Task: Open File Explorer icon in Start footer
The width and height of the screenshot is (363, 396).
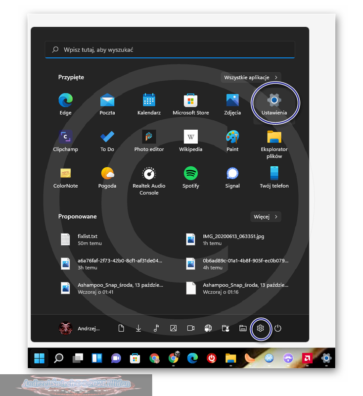Action: [243, 328]
